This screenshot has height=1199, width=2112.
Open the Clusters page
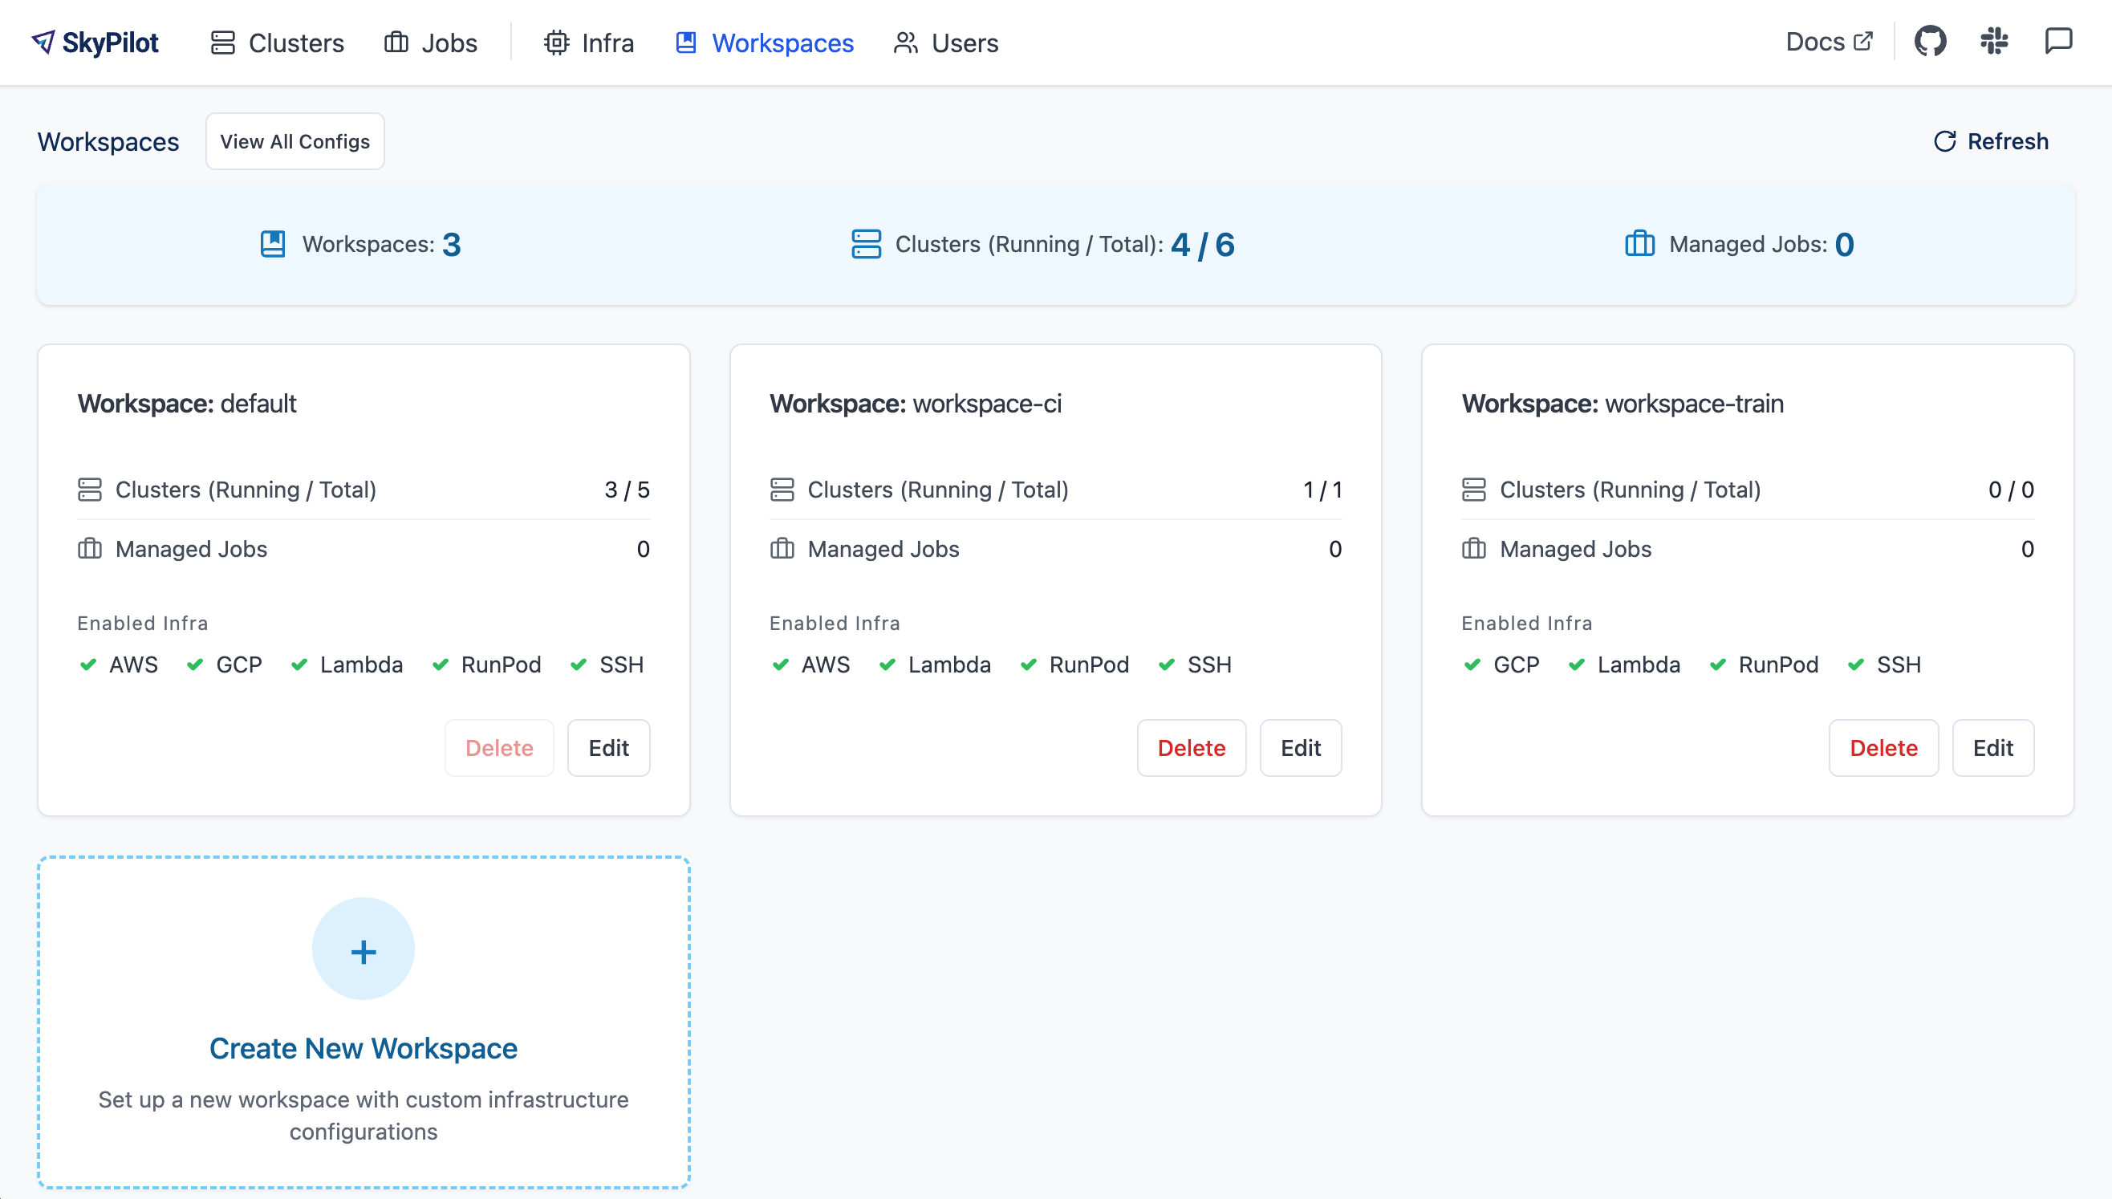coord(278,43)
